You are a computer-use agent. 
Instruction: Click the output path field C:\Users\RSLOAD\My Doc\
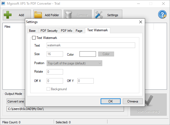[x=65, y=109]
